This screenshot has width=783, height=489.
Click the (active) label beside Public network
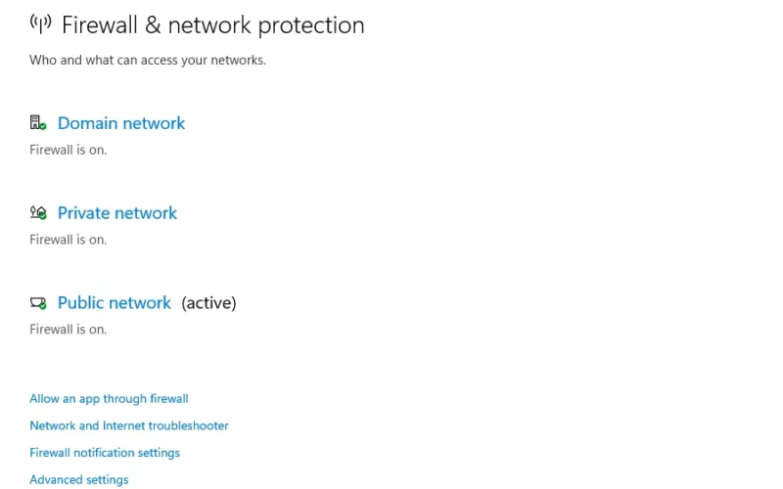click(x=208, y=303)
